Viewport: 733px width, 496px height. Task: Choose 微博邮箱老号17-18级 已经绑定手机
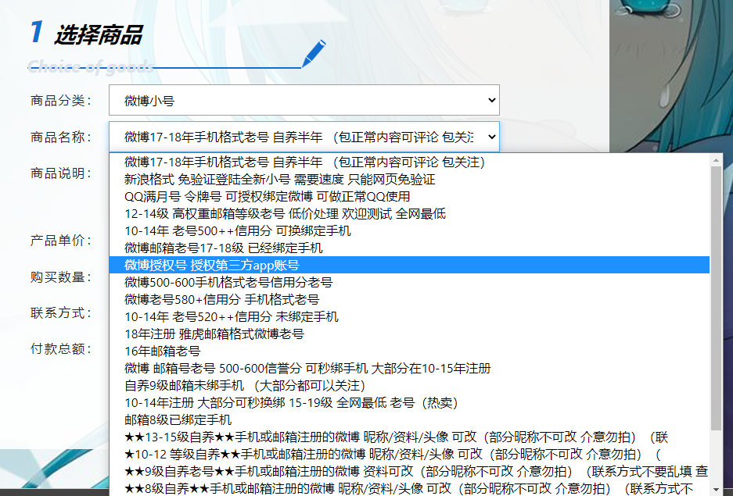(409, 248)
